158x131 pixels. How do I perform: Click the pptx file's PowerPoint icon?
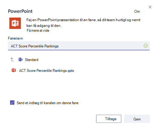[14, 70]
